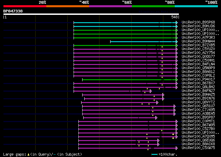
Task: Open the UniRef100_C5YUZ0 hit label
Action: [x=198, y=49]
